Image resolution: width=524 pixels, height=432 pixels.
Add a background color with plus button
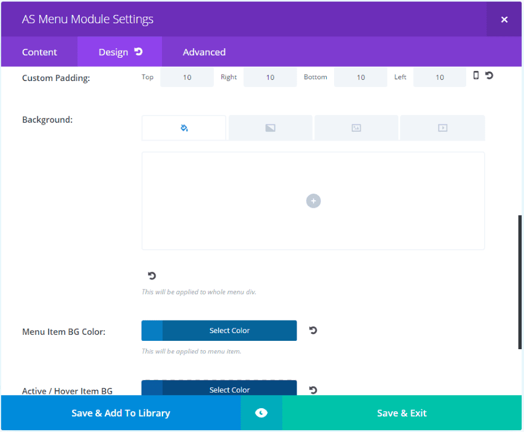coord(313,201)
